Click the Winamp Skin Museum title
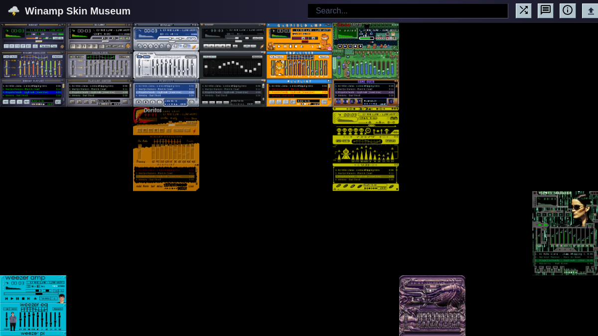 click(78, 11)
